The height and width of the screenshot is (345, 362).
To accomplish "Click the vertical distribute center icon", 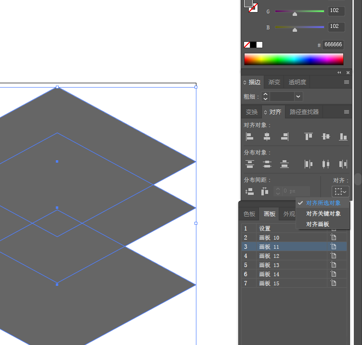I will point(267,164).
